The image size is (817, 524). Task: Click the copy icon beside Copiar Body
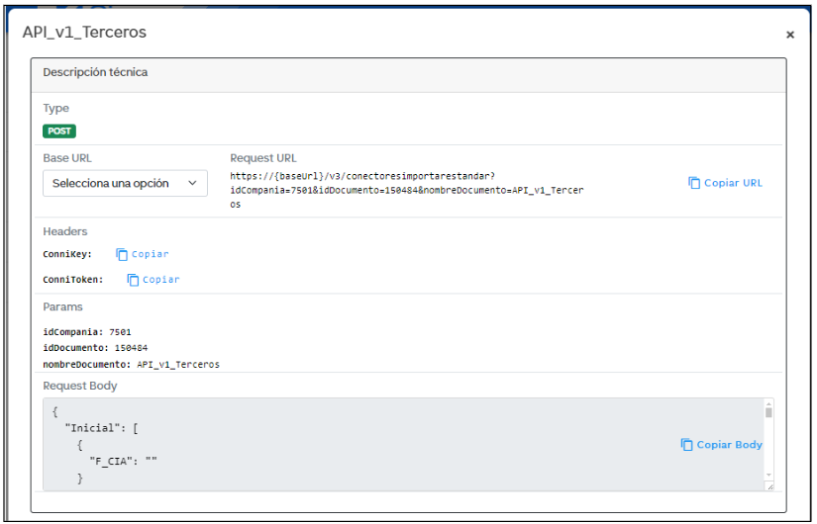click(686, 445)
